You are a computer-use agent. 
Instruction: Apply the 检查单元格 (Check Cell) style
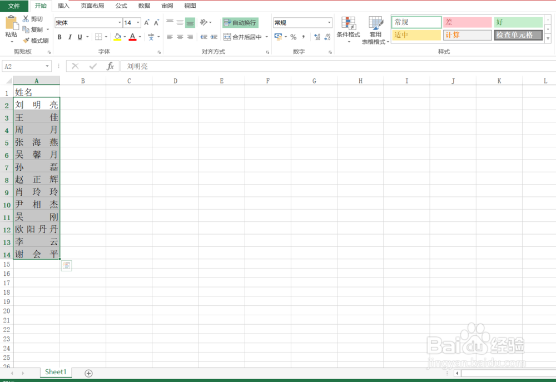point(518,35)
